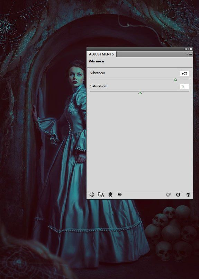Click the Vibrance: slider label
This screenshot has height=279, width=199.
pos(98,73)
